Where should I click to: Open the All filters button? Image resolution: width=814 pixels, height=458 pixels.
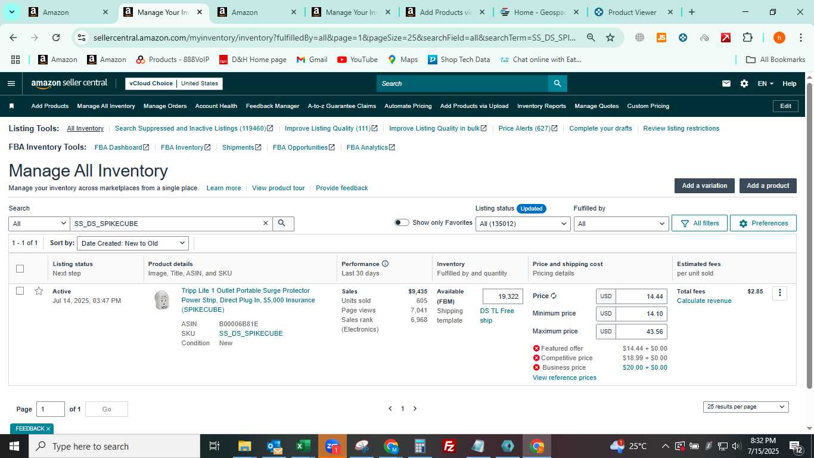700,223
